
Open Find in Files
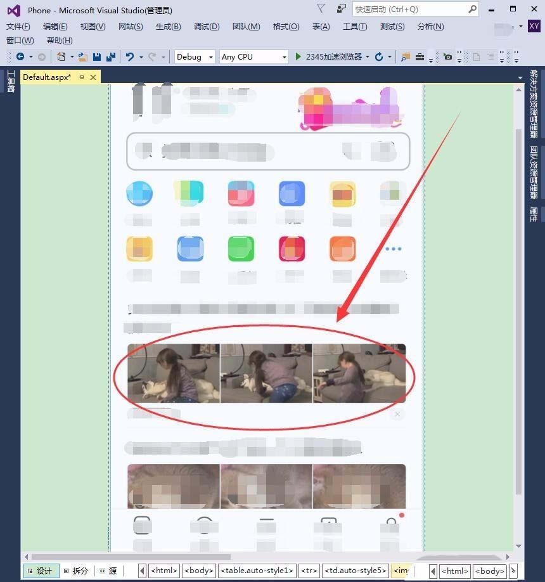point(405,56)
